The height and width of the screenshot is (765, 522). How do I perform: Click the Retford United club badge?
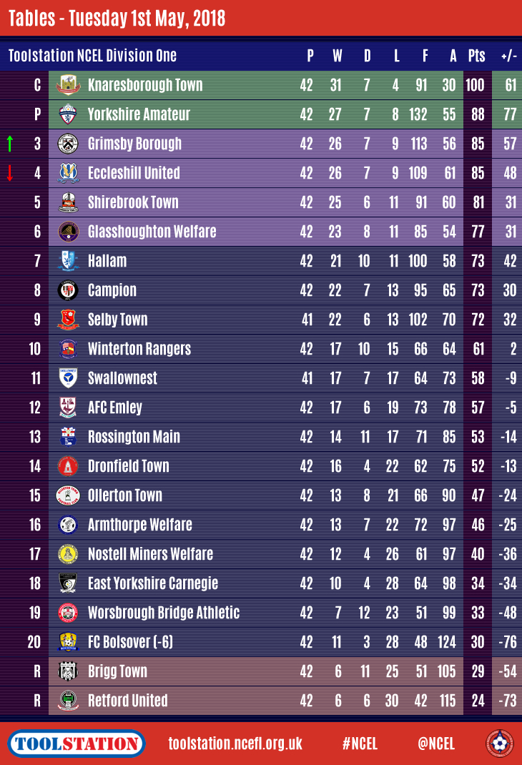point(68,701)
